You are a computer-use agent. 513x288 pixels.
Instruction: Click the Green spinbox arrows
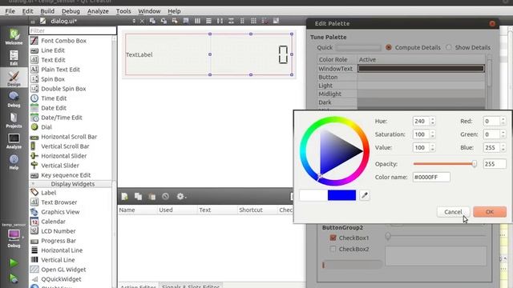[x=503, y=134]
